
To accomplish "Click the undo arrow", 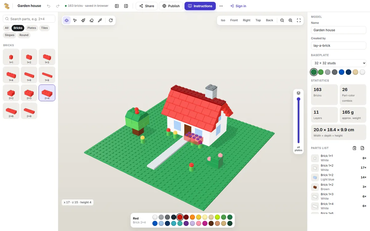I will pyautogui.click(x=49, y=6).
